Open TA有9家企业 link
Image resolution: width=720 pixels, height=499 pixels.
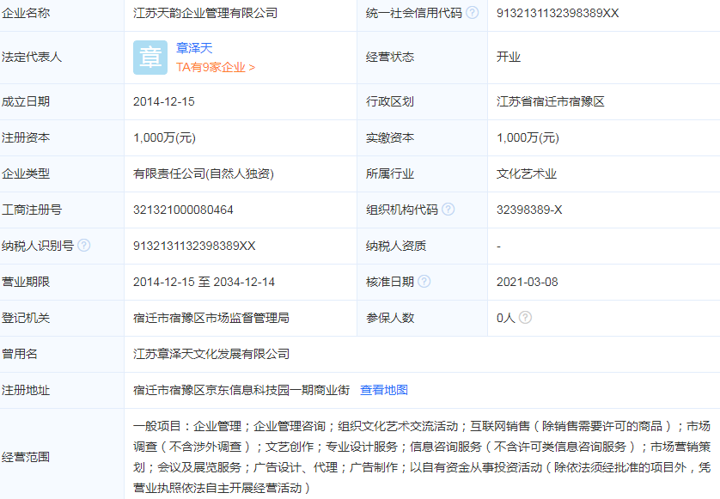click(216, 68)
